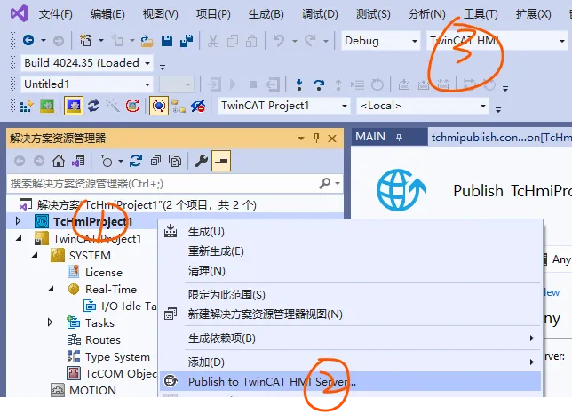Open the Build 4024.35 (Loaded dropdown

(x=87, y=63)
